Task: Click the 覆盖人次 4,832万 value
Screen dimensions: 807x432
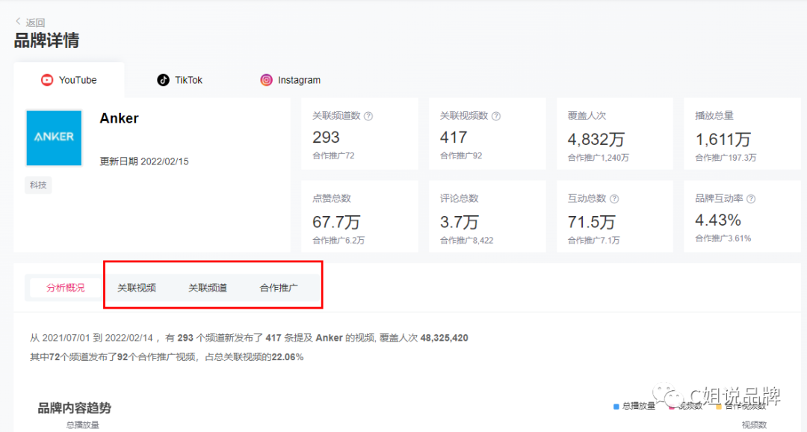Action: coord(596,139)
